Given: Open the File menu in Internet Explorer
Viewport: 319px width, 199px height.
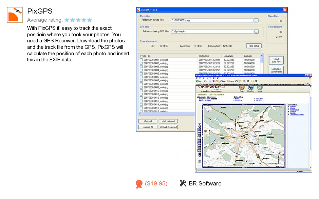Looking at the screenshot, I should [197, 78].
